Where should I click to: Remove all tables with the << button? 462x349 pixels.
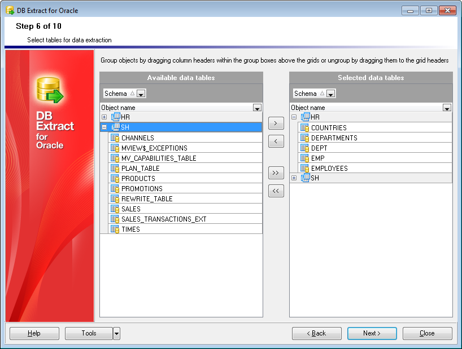276,191
